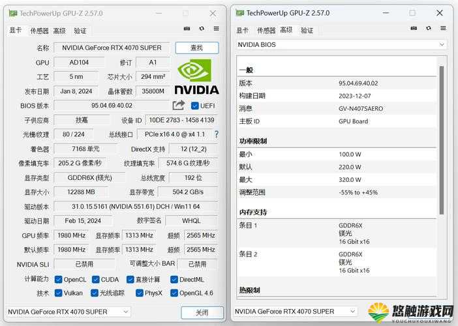Click the bus interface question mark icon
This screenshot has height=326, width=458.
(216, 134)
